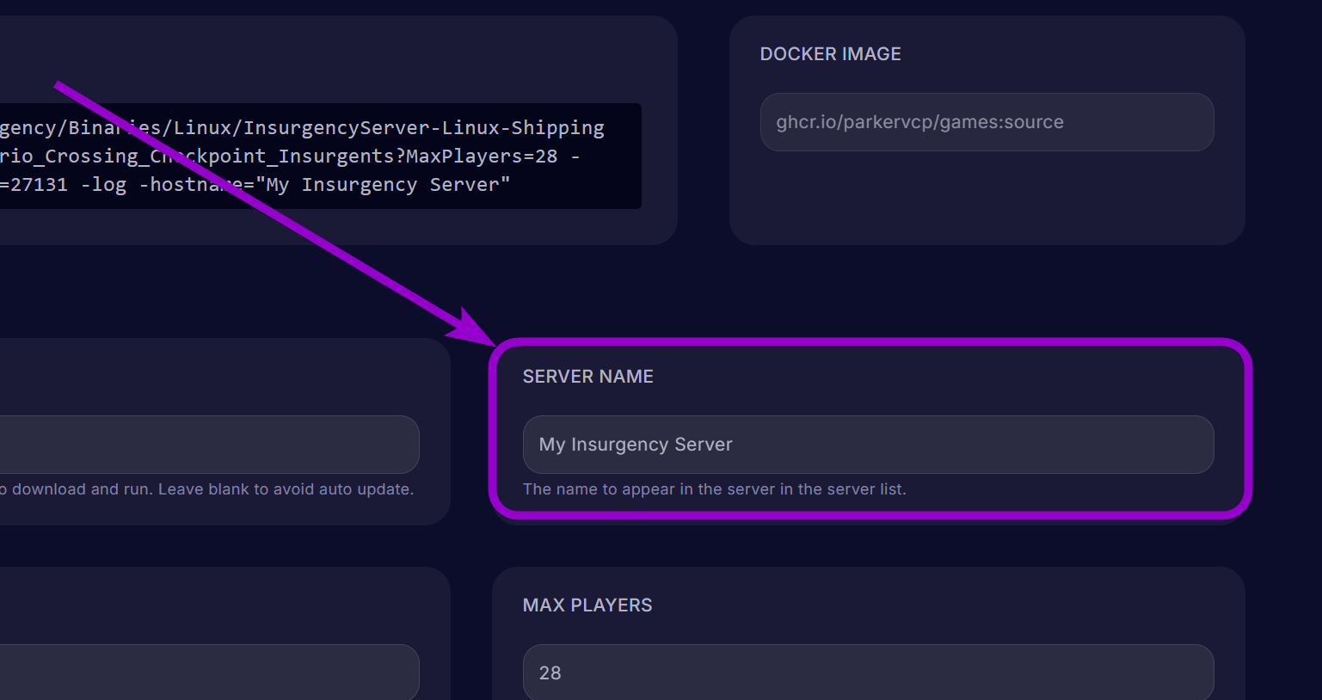This screenshot has height=700, width=1322.
Task: Click the Docker Image input field
Action: [987, 122]
